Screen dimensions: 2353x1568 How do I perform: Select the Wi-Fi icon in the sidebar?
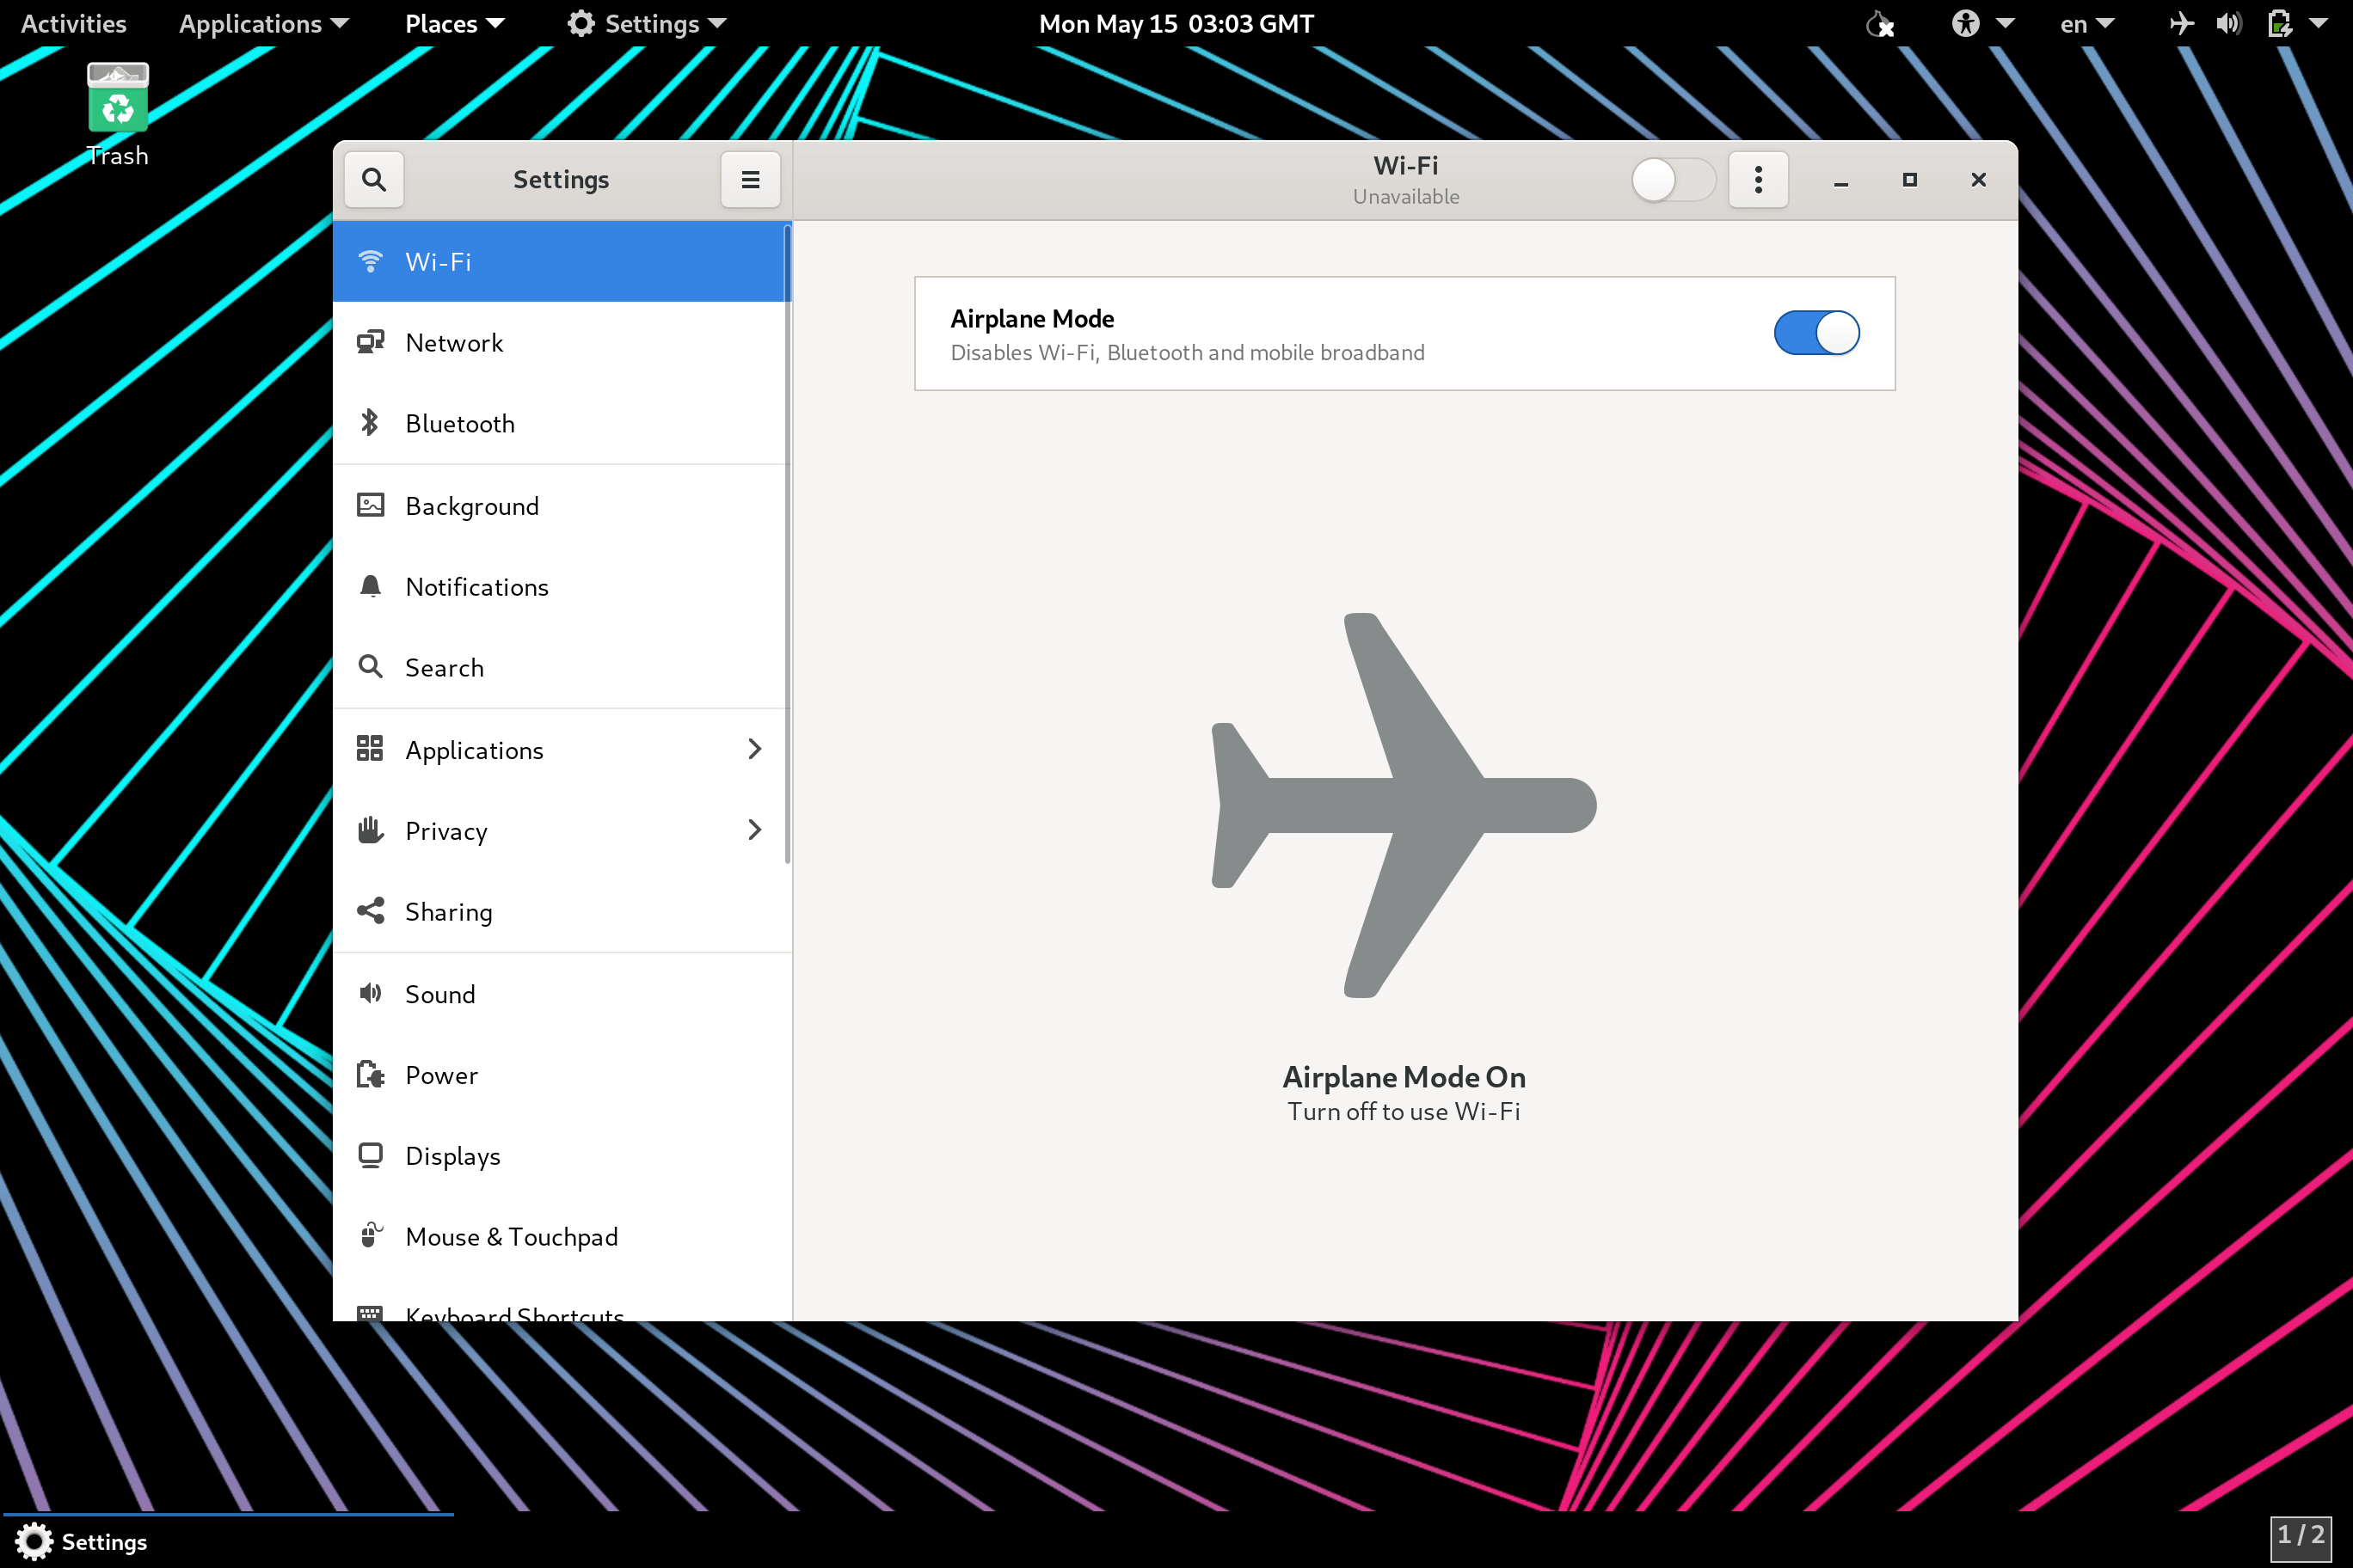tap(370, 261)
